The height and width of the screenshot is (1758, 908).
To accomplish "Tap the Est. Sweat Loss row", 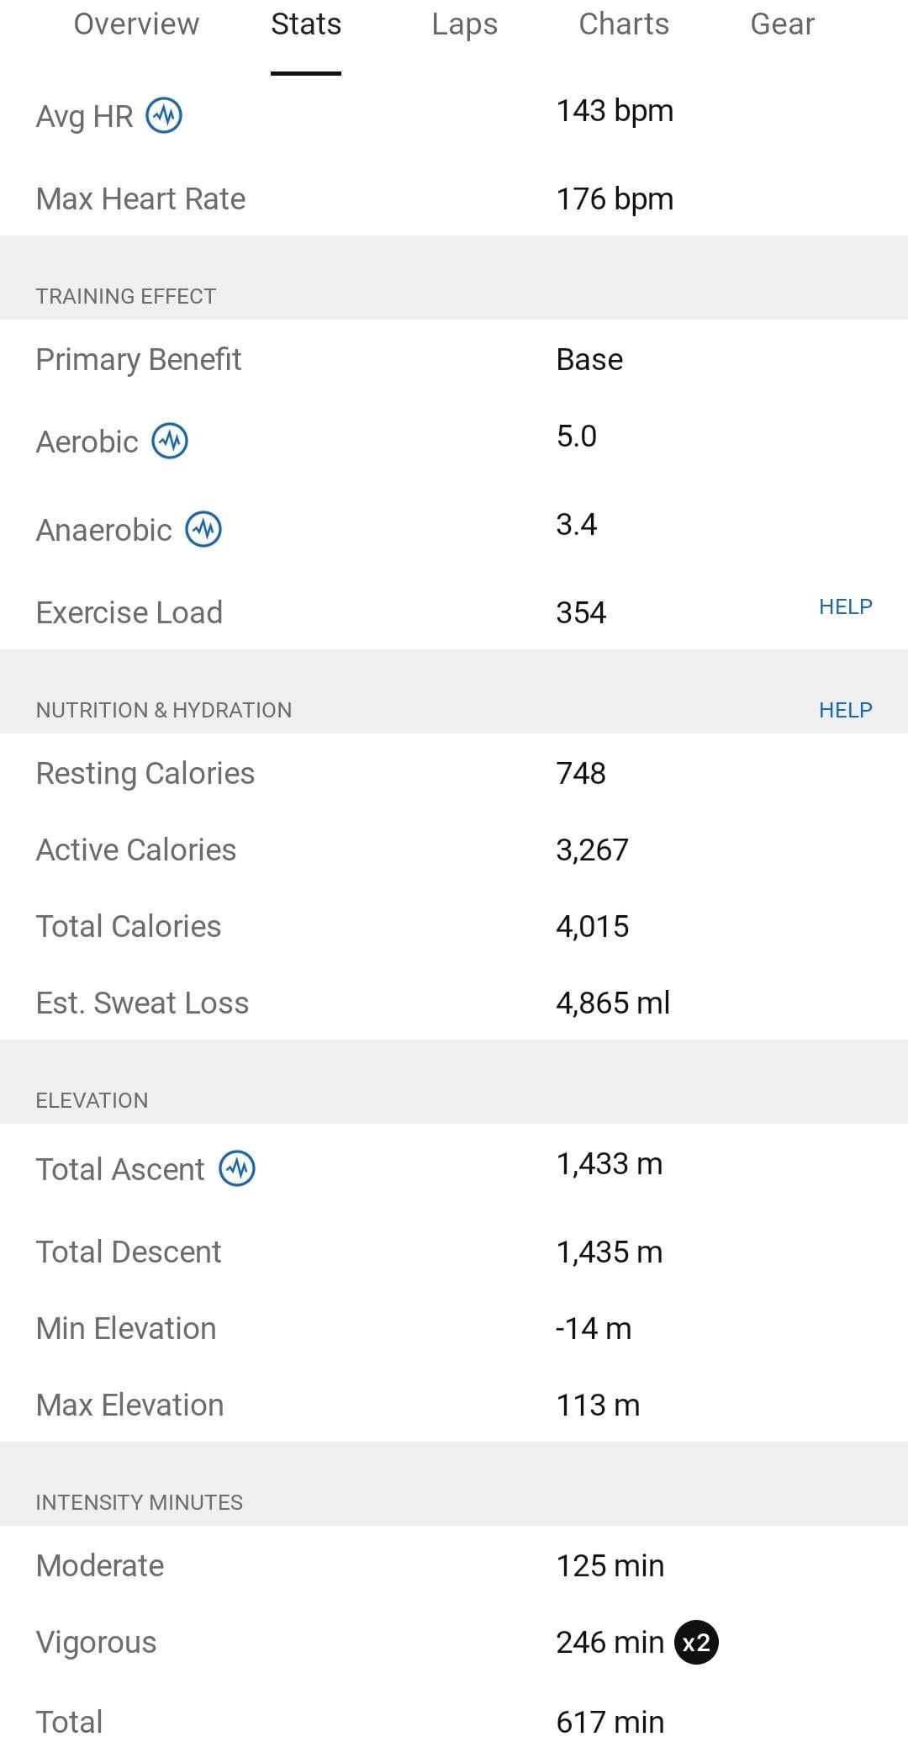I will tap(454, 1003).
